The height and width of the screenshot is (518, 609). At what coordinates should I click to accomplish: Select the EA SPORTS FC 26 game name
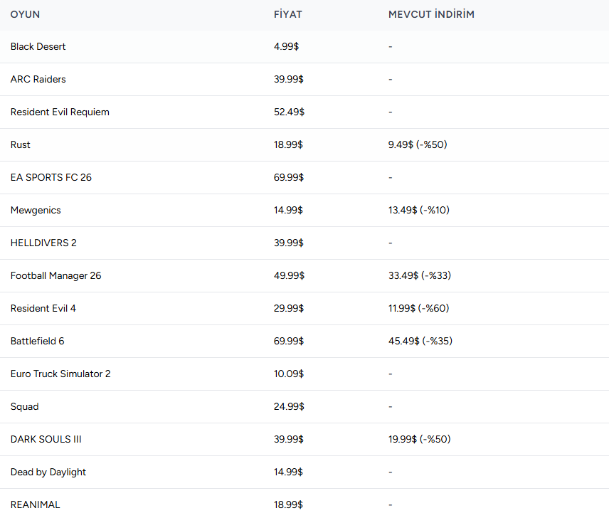click(x=51, y=177)
